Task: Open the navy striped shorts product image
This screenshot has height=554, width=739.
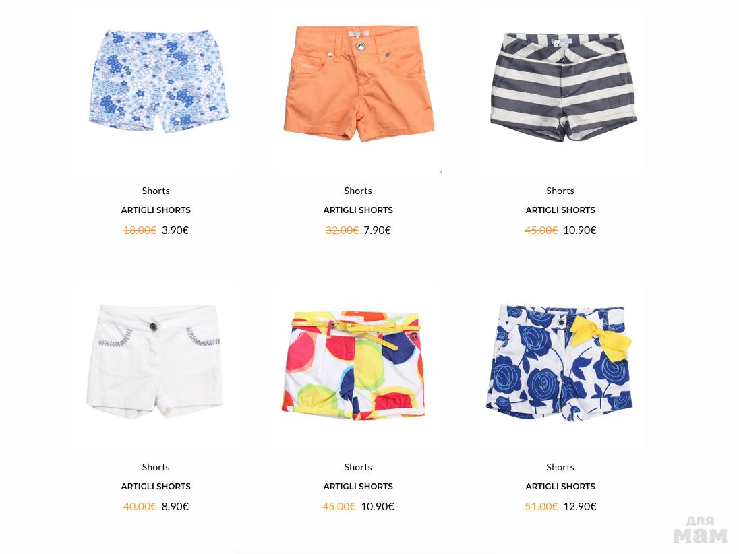Action: 563,86
